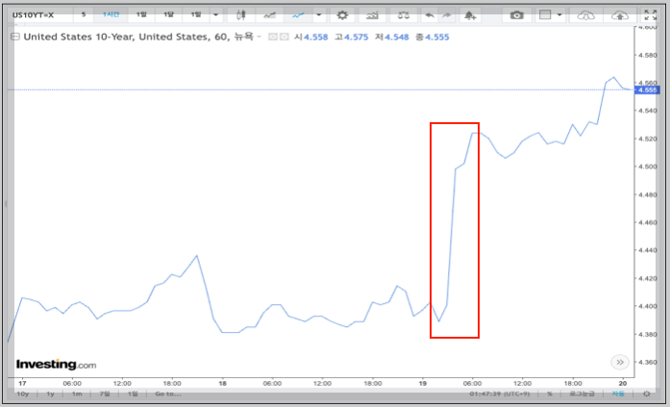Toggle fullscreen chart mode

(x=651, y=15)
